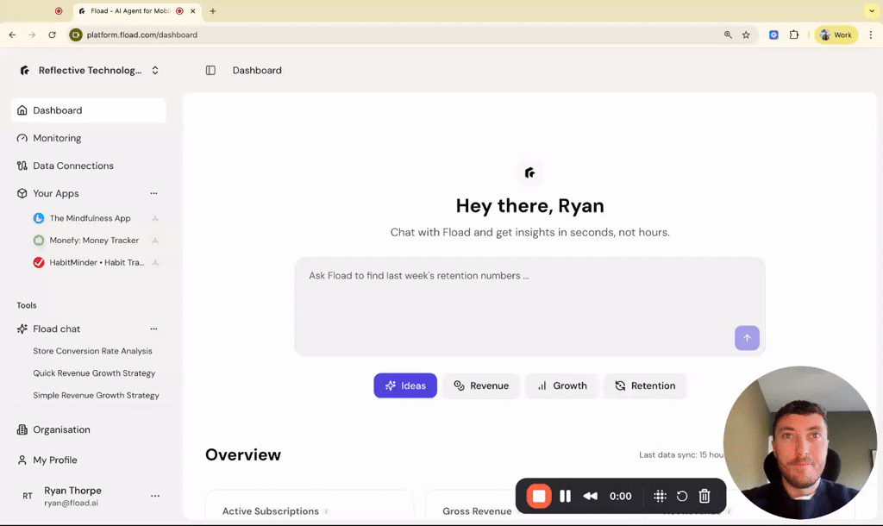
Task: Open the Work profile switcher
Action: (836, 34)
